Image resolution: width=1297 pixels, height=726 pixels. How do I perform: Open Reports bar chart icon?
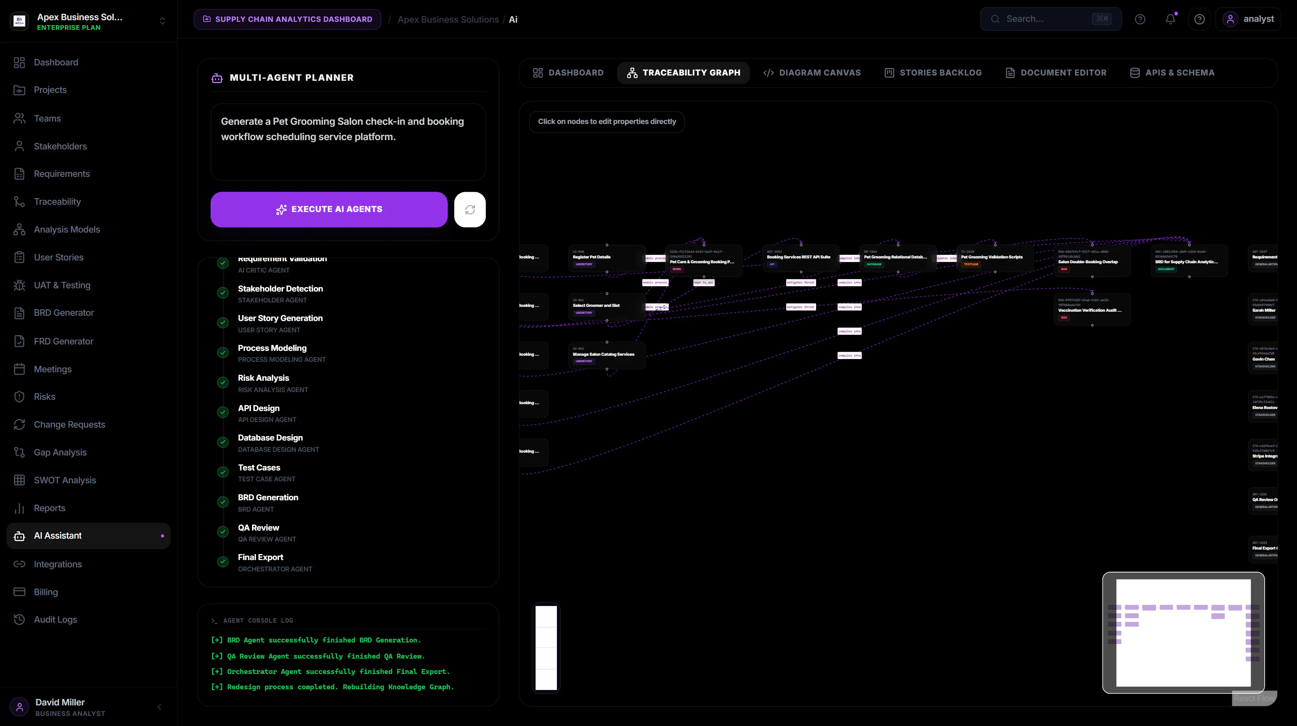click(x=19, y=508)
